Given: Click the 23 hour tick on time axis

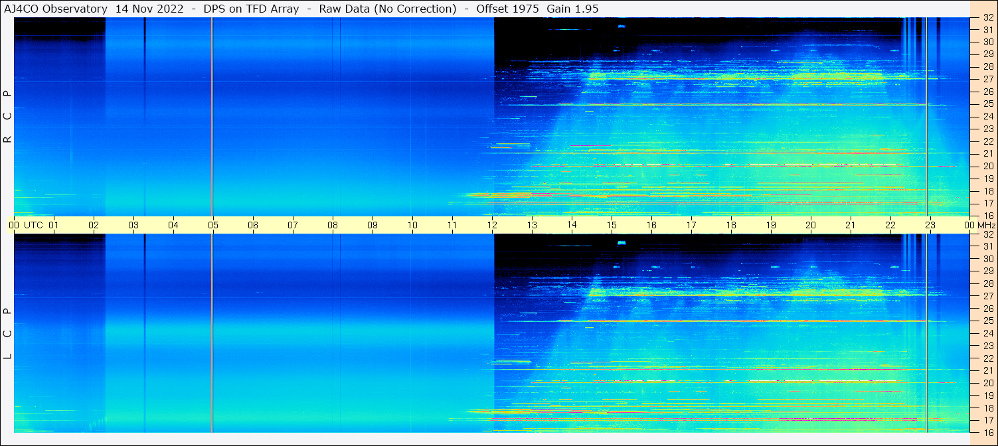Looking at the screenshot, I should coord(930,225).
